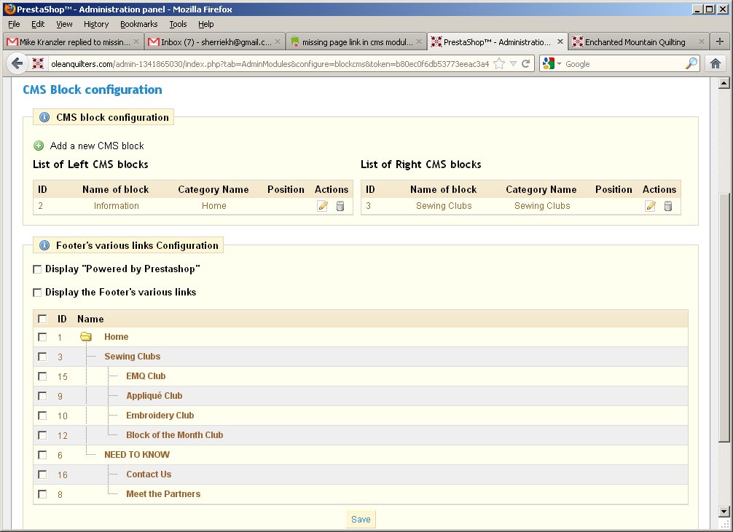This screenshot has width=733, height=532.
Task: Close the Mike Kranzler Gmail tab
Action: click(136, 41)
